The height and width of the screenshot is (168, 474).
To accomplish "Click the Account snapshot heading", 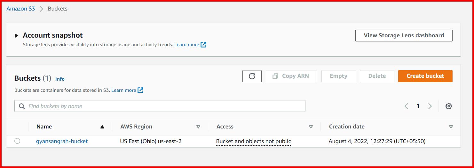I will tap(53, 35).
